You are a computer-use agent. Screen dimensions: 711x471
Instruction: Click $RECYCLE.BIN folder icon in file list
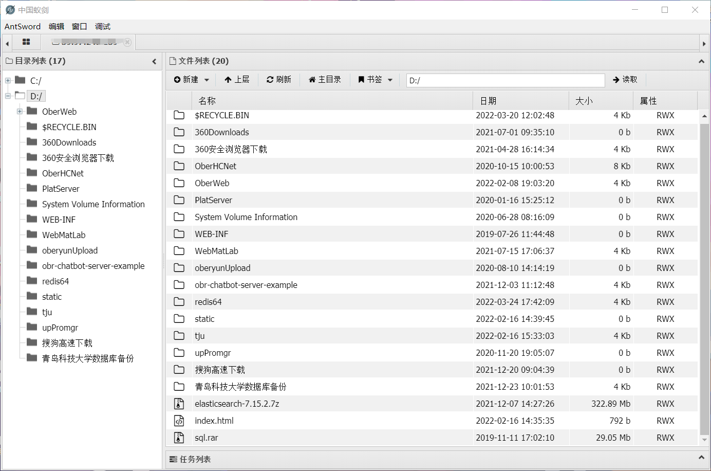[x=179, y=115]
